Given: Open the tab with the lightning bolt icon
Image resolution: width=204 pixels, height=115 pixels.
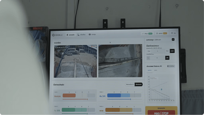Looking at the screenshot, I should (x=71, y=35).
